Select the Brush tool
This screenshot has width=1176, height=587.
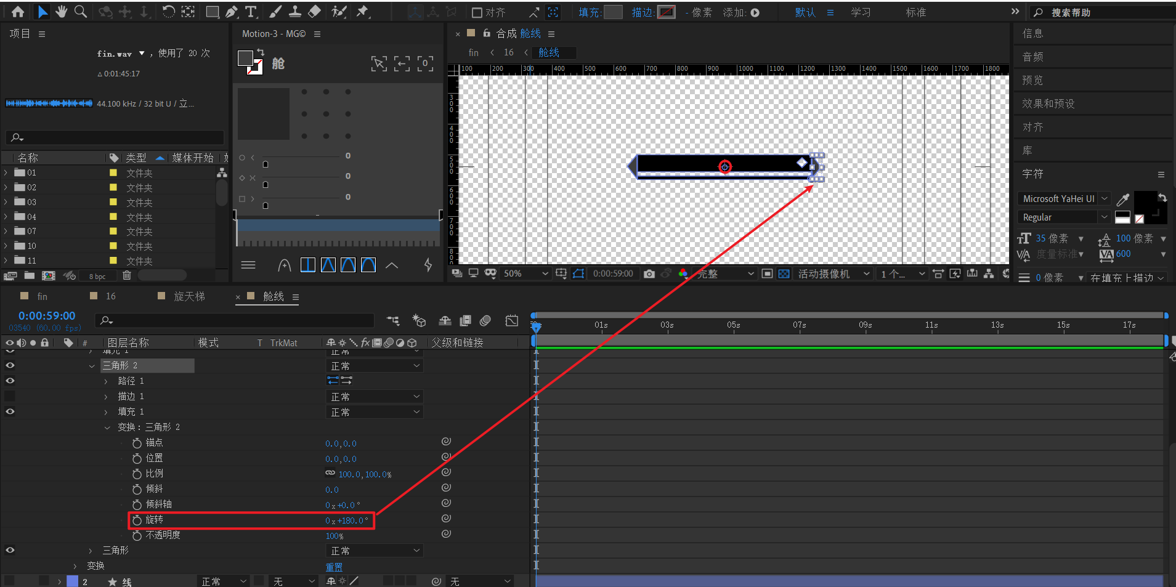tap(275, 12)
